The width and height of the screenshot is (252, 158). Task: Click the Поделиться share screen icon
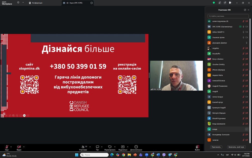[x=123, y=147]
